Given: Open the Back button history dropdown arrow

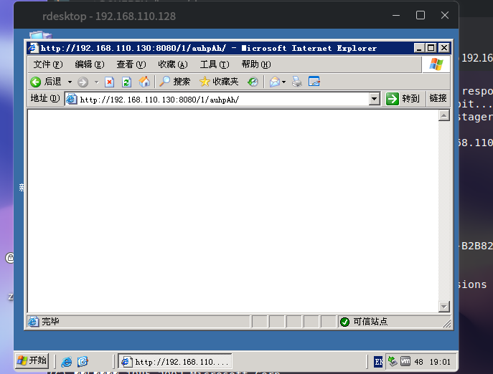Looking at the screenshot, I should pyautogui.click(x=70, y=82).
